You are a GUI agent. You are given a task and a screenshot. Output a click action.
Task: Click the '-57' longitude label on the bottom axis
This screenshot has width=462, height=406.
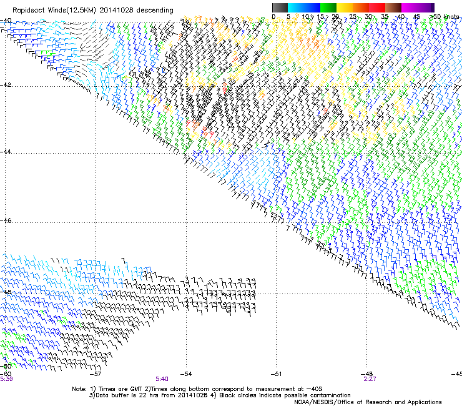pyautogui.click(x=96, y=374)
